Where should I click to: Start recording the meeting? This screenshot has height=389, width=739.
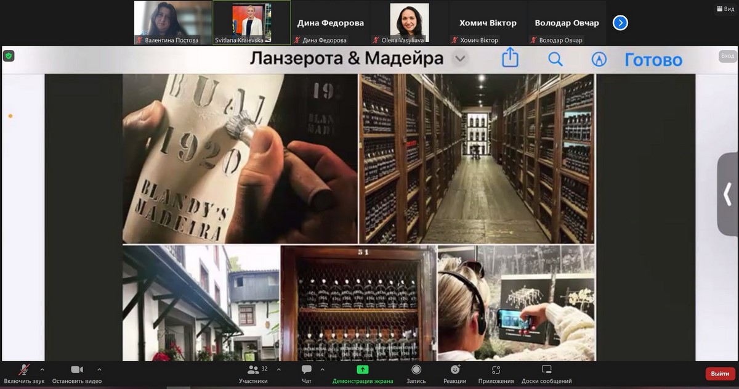(416, 374)
